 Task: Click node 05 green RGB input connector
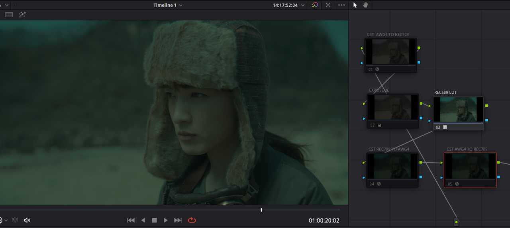[442, 163]
